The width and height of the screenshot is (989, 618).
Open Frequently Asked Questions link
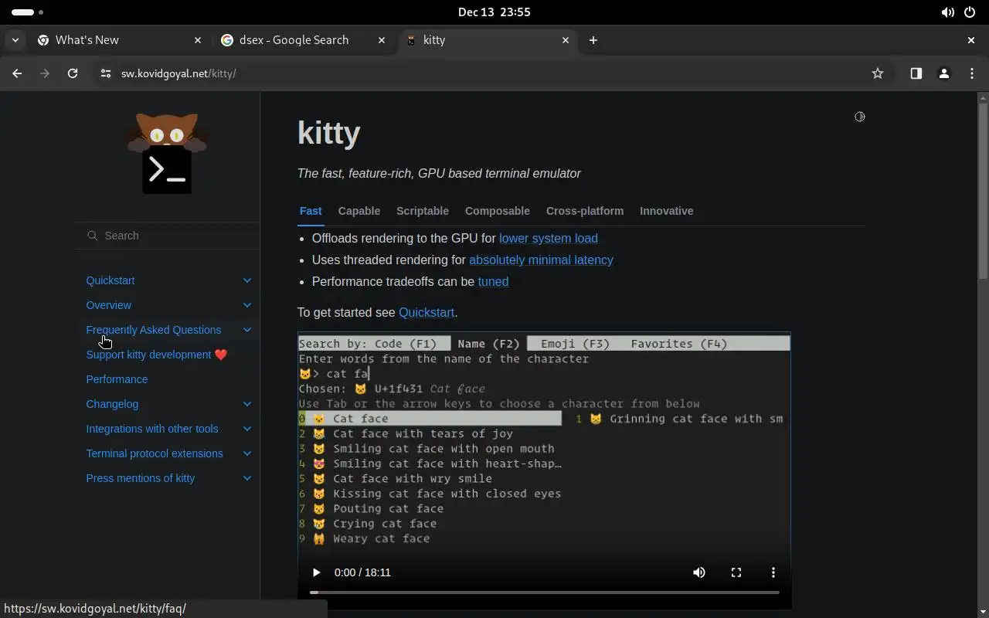pos(154,330)
